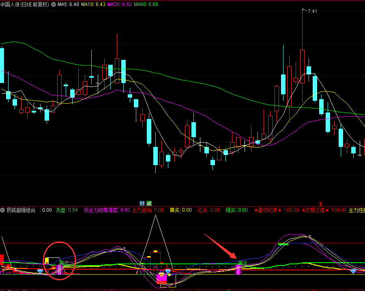Click the 黄买 indicator label
The image size is (365, 291).
click(180, 210)
